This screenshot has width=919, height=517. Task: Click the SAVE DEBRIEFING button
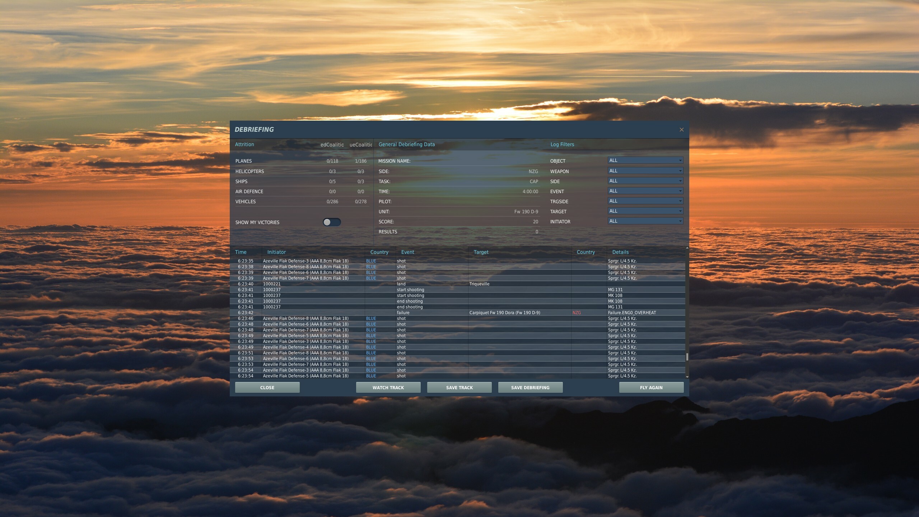[x=530, y=387]
